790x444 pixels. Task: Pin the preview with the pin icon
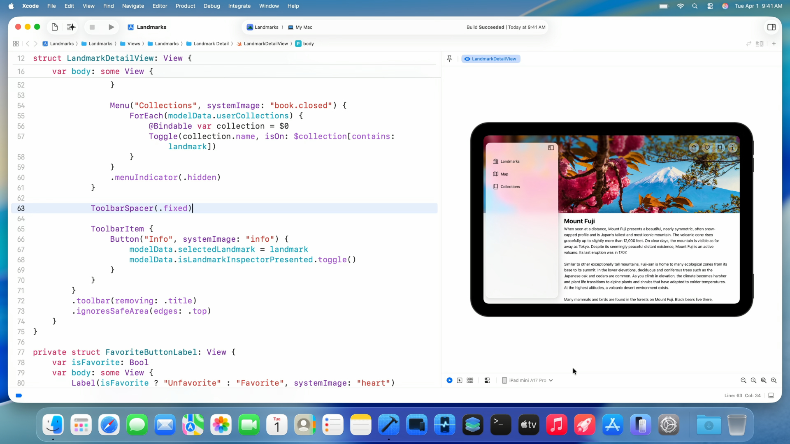(449, 59)
